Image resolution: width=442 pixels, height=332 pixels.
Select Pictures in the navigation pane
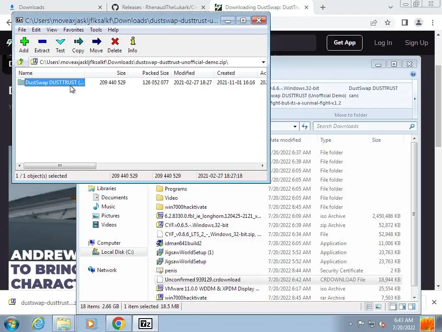[x=110, y=215]
